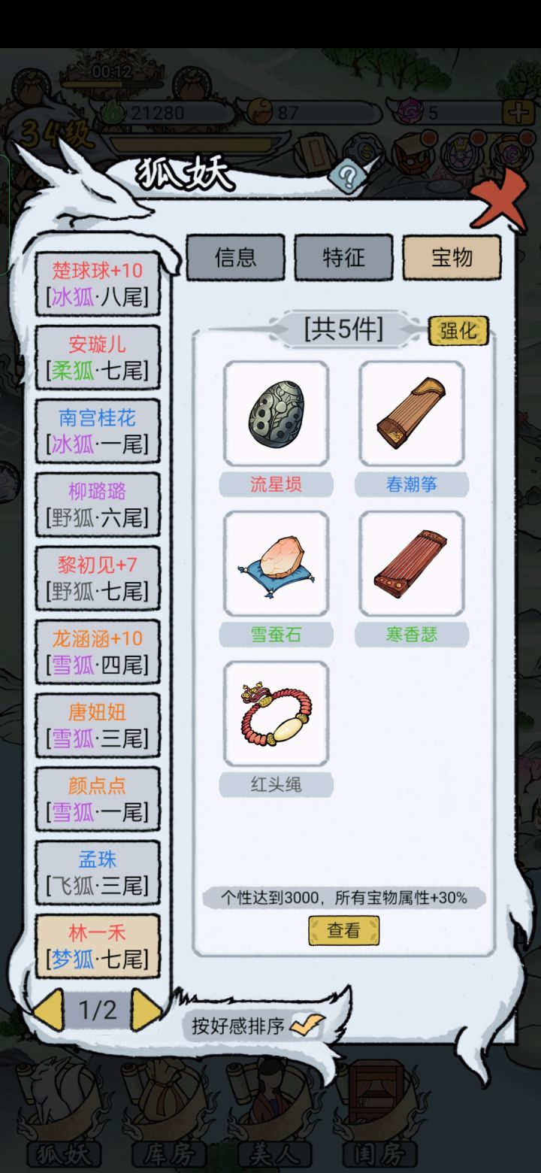Select the 红头绳 bracelet treasure

277,714
